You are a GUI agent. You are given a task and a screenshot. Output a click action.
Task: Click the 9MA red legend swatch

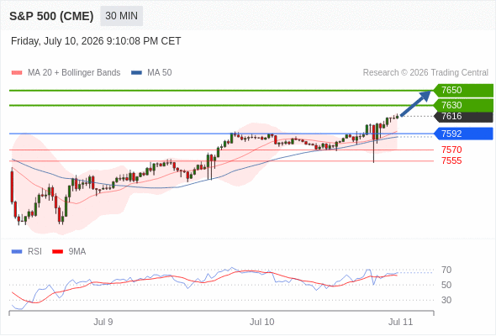pos(57,252)
